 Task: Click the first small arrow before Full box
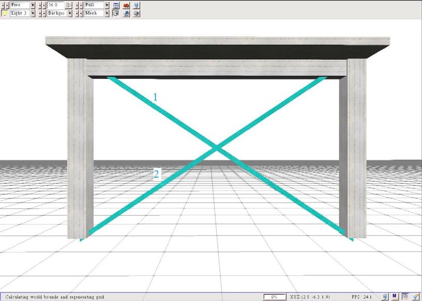[77, 5]
